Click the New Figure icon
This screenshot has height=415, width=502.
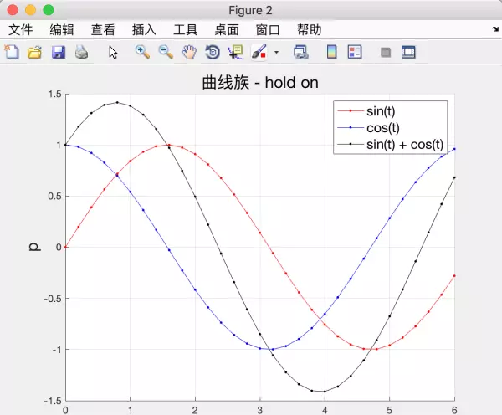[x=12, y=52]
